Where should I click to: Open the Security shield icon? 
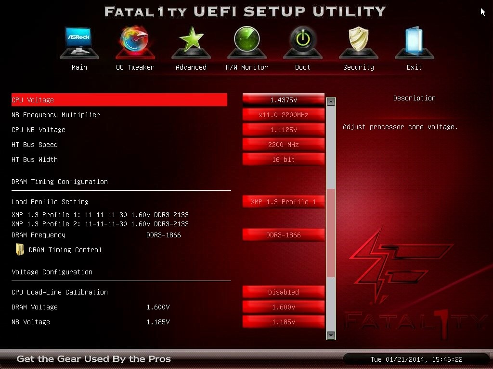tap(358, 42)
